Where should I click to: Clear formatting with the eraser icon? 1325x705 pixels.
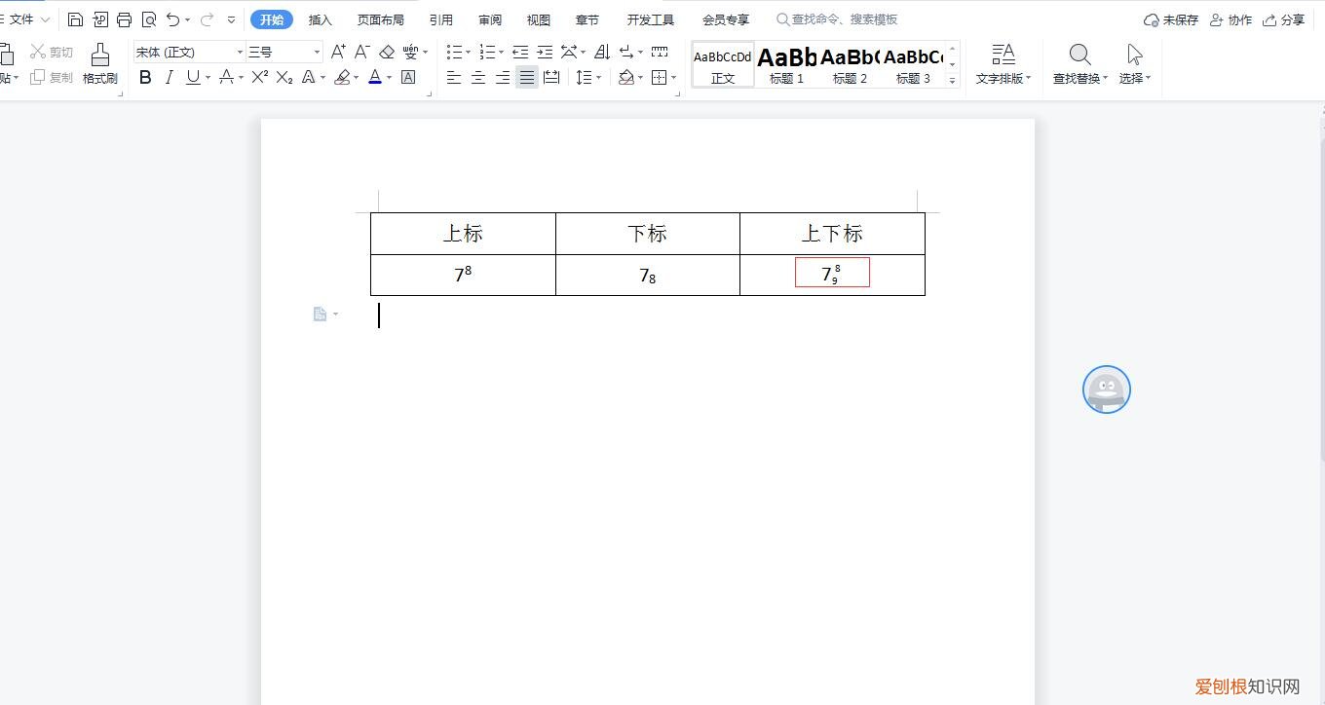click(386, 52)
